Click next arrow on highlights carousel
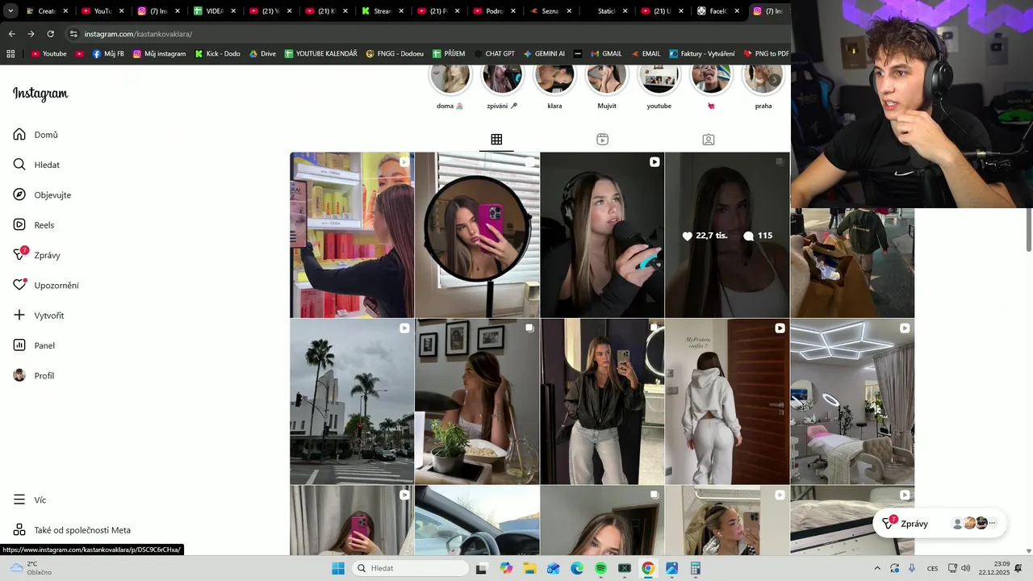Image resolution: width=1033 pixels, height=581 pixels. [x=775, y=80]
